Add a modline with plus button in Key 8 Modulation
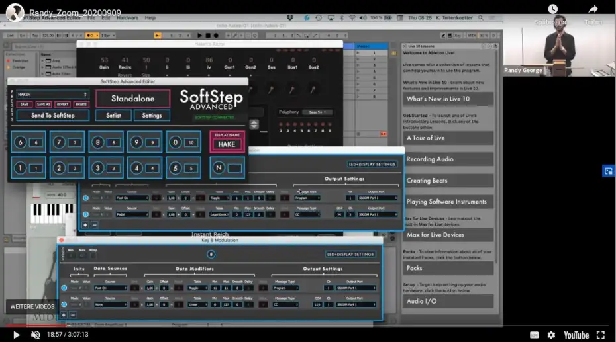Image resolution: width=616 pixels, height=342 pixels. tap(64, 314)
